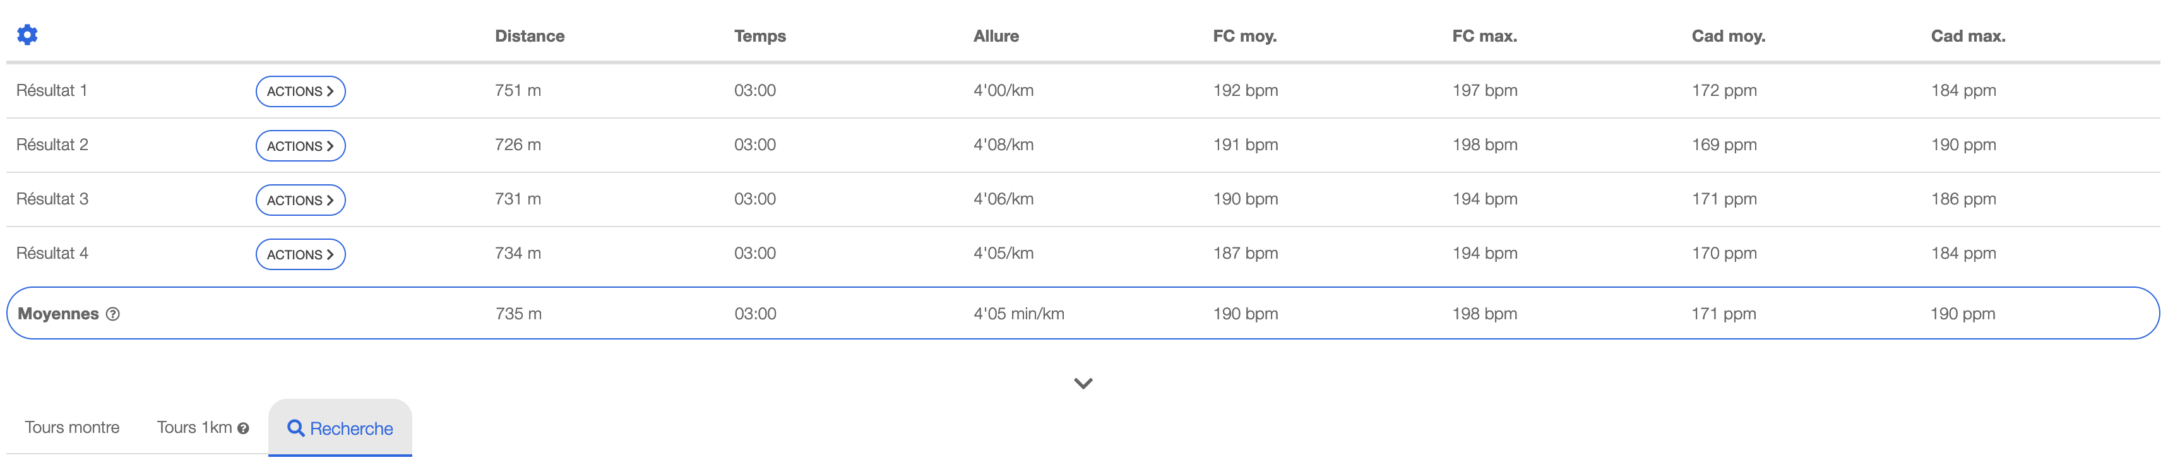Screen dimensions: 2168x472
Task: Open the ACTIONS menu for Résultat 3
Action: pyautogui.click(x=301, y=200)
